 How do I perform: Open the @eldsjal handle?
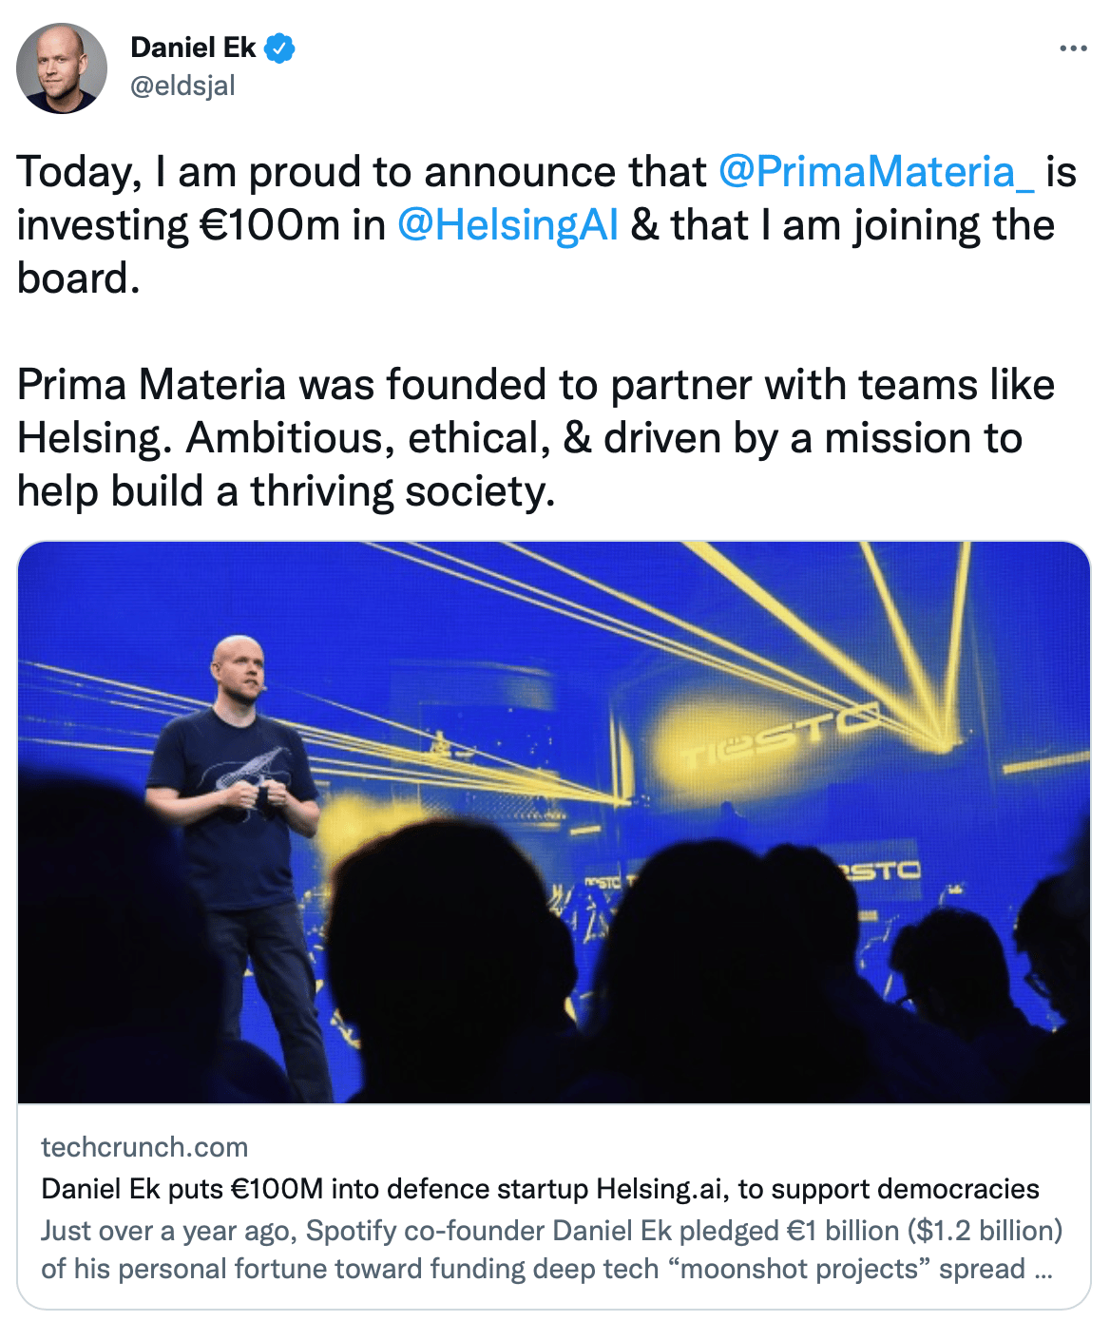pos(182,86)
